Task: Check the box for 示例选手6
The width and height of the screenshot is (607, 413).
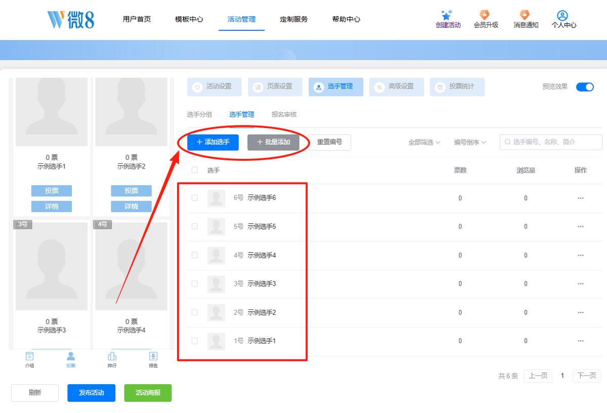Action: 195,198
